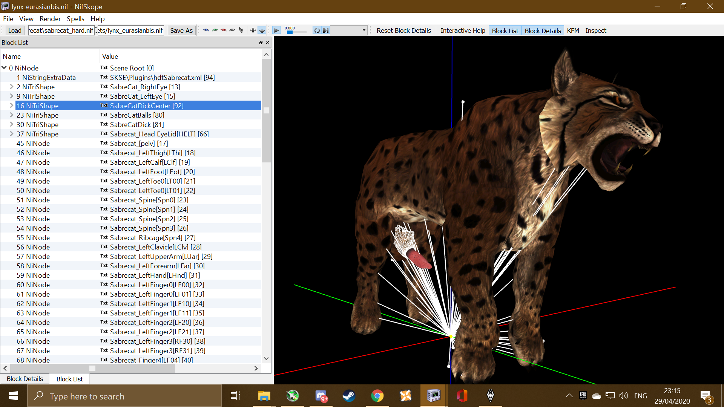This screenshot has height=407, width=724.
Task: Play the animation
Action: (276, 31)
